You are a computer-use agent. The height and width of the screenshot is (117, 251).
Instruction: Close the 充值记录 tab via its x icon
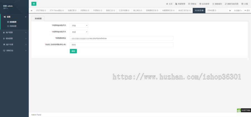(x=76, y=10)
